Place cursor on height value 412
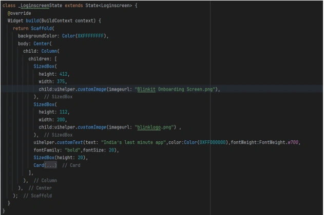Image resolution: width=324 pixels, height=215 pixels. (66, 73)
